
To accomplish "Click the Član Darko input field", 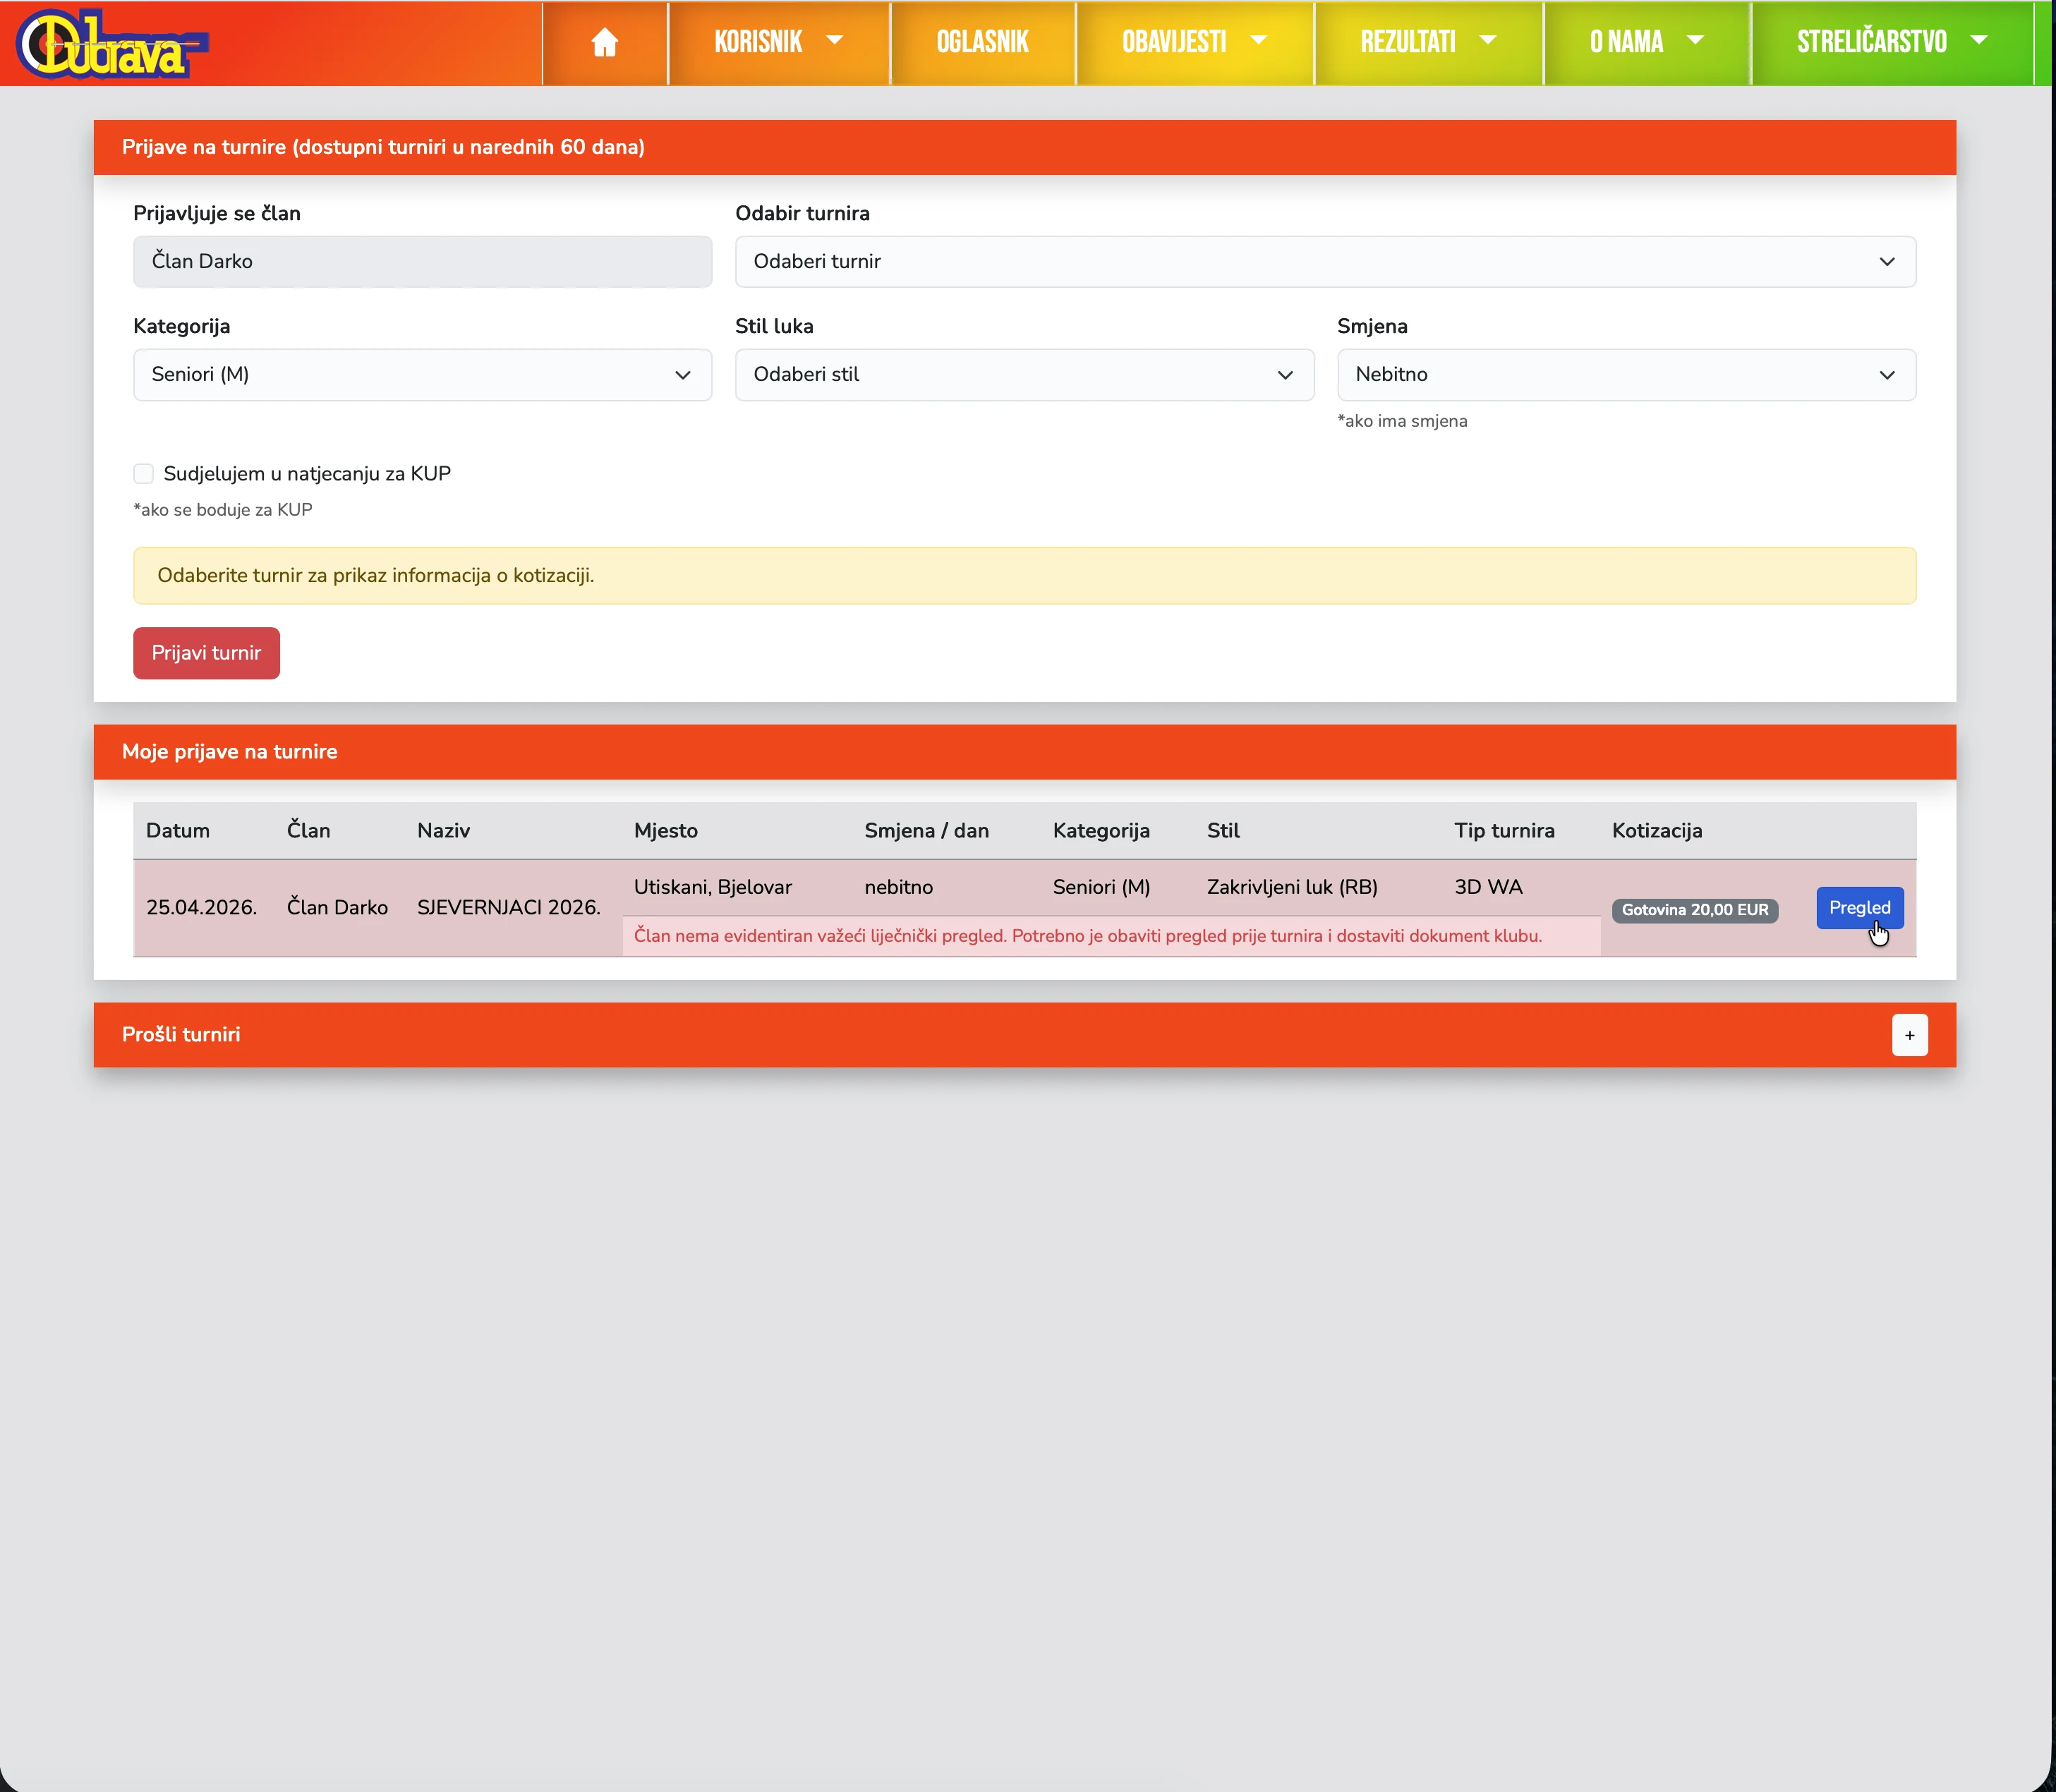I will [x=422, y=262].
